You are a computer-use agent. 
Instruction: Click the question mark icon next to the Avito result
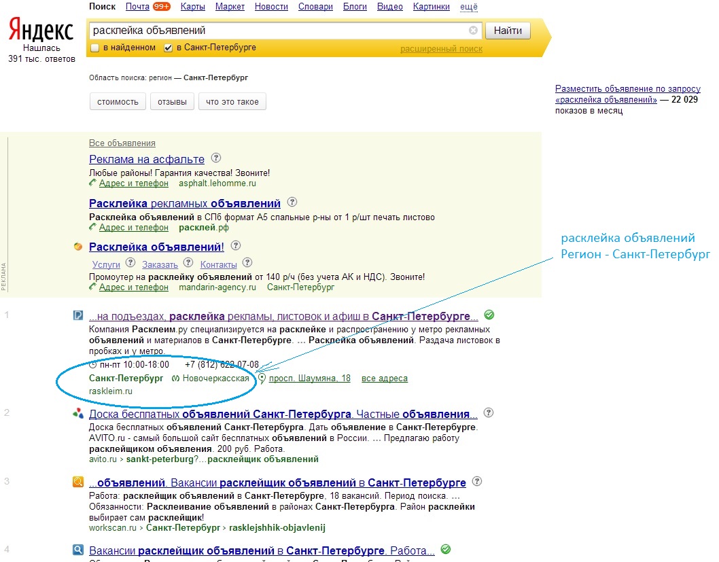pos(489,412)
